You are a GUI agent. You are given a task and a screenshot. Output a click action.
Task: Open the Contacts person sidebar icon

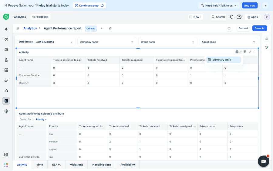(x=6, y=60)
